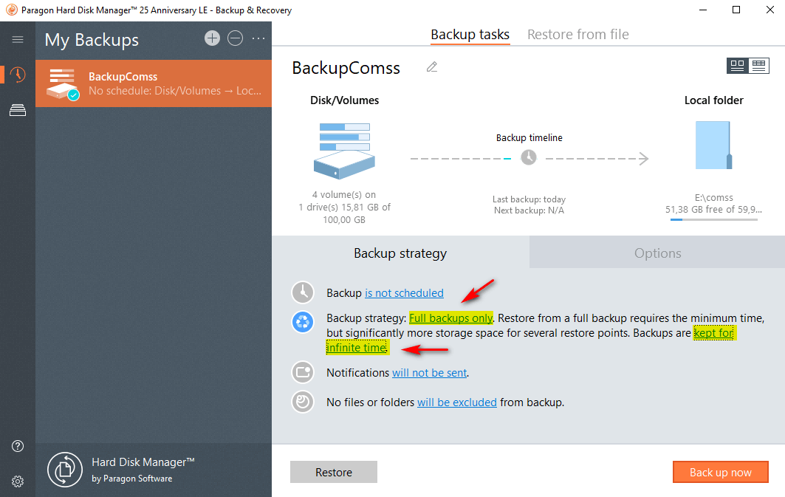Click the backup strategy blue cycle icon
785x497 pixels.
pyautogui.click(x=303, y=322)
